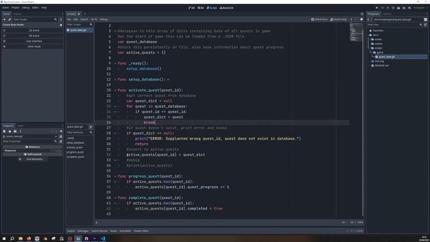Fold the progress_quest function at line 36
Image resolution: width=430 pixels, height=242 pixels.
click(x=115, y=176)
